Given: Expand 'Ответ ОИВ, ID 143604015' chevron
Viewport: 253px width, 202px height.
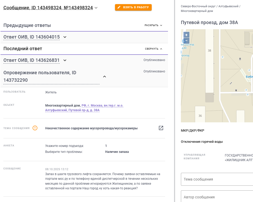Looking at the screenshot, I should click(x=65, y=37).
